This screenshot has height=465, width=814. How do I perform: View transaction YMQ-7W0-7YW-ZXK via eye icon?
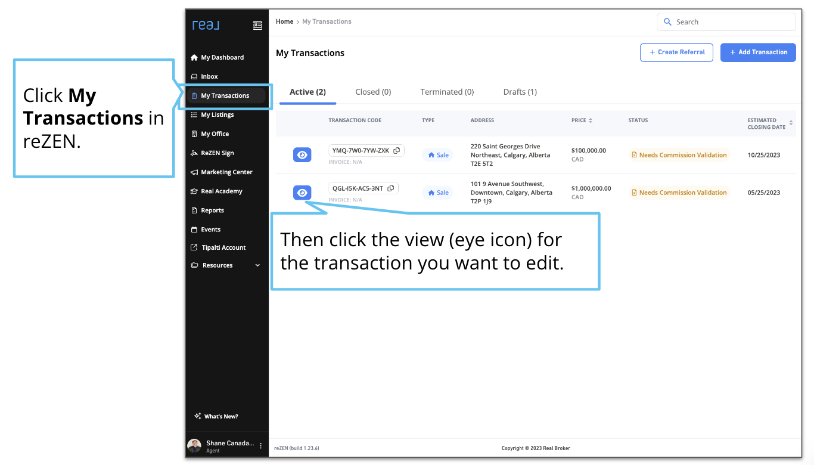pos(302,155)
